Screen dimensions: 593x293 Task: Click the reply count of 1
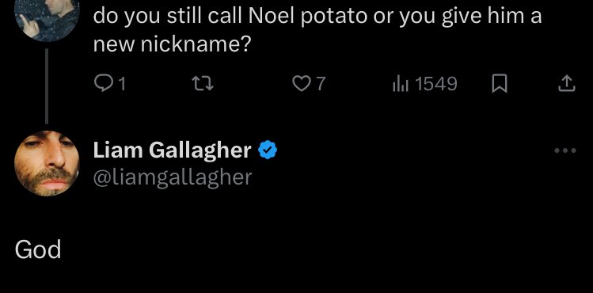(121, 84)
